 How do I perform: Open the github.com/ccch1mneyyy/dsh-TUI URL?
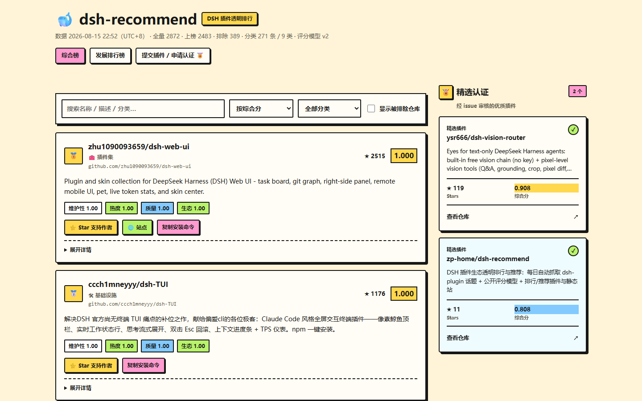tap(132, 304)
